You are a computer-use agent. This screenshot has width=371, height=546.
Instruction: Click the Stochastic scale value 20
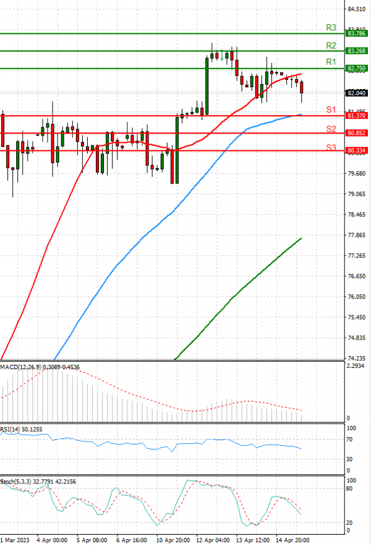tap(349, 523)
